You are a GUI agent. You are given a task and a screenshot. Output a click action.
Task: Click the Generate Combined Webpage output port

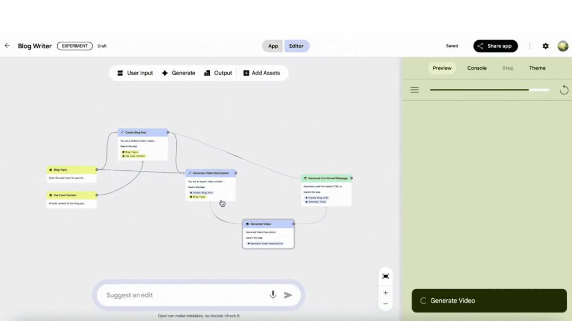coord(351,178)
